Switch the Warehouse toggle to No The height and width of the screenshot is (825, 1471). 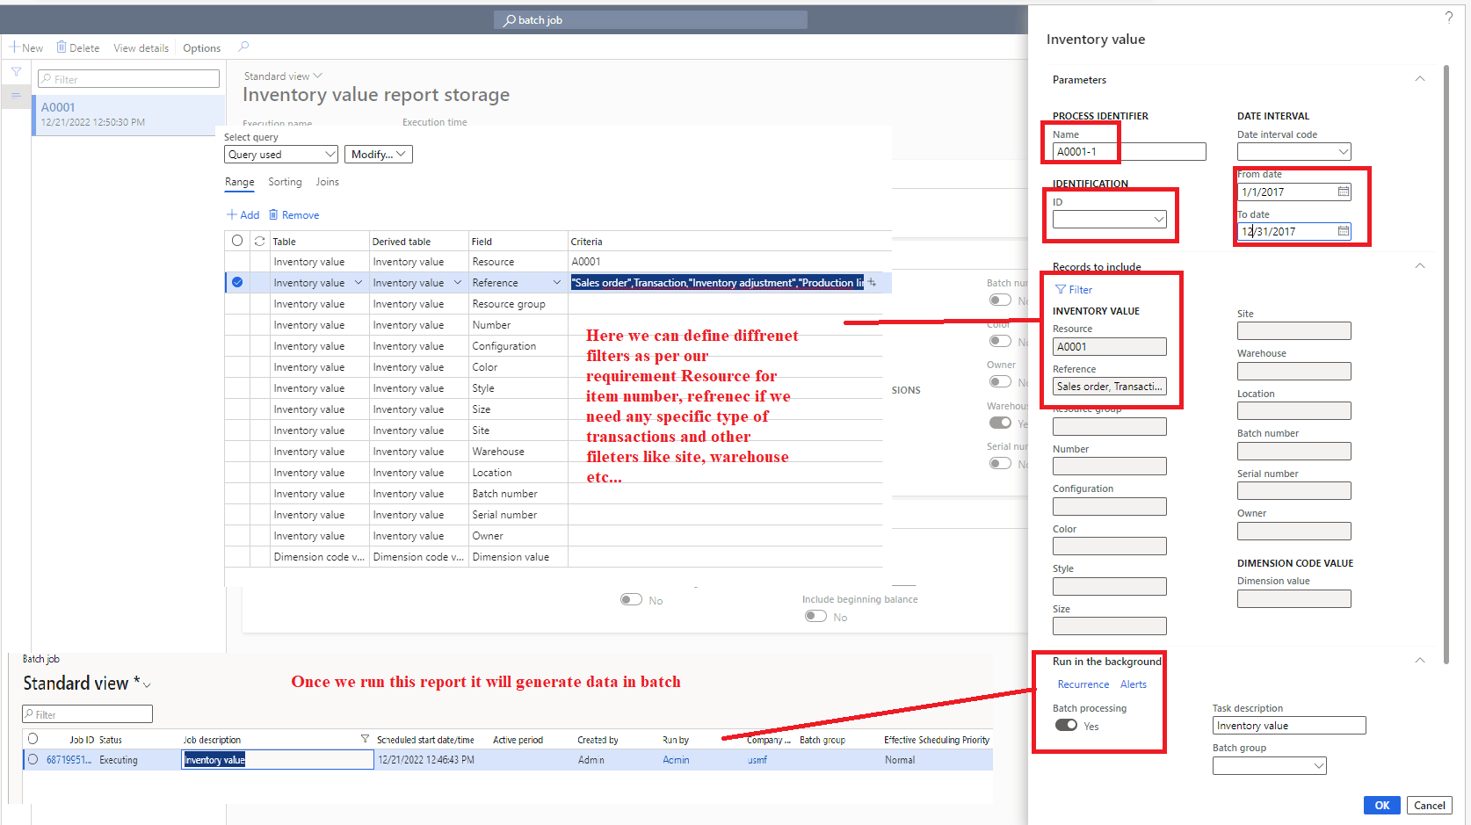pyautogui.click(x=1000, y=423)
